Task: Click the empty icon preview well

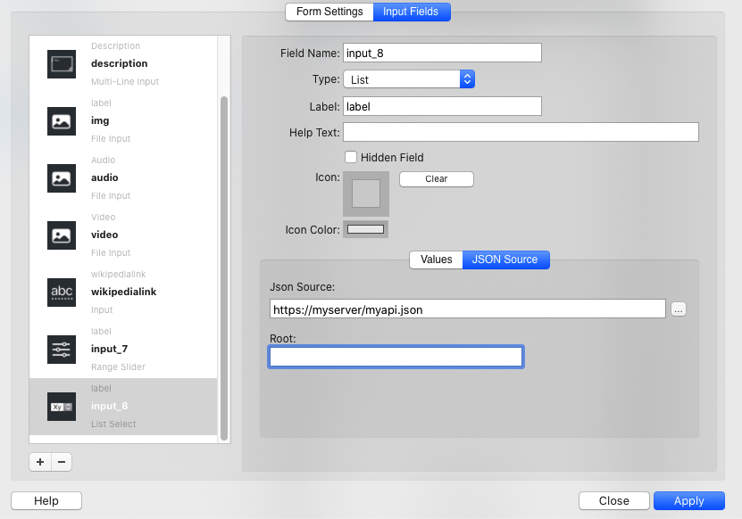Action: coord(366,194)
